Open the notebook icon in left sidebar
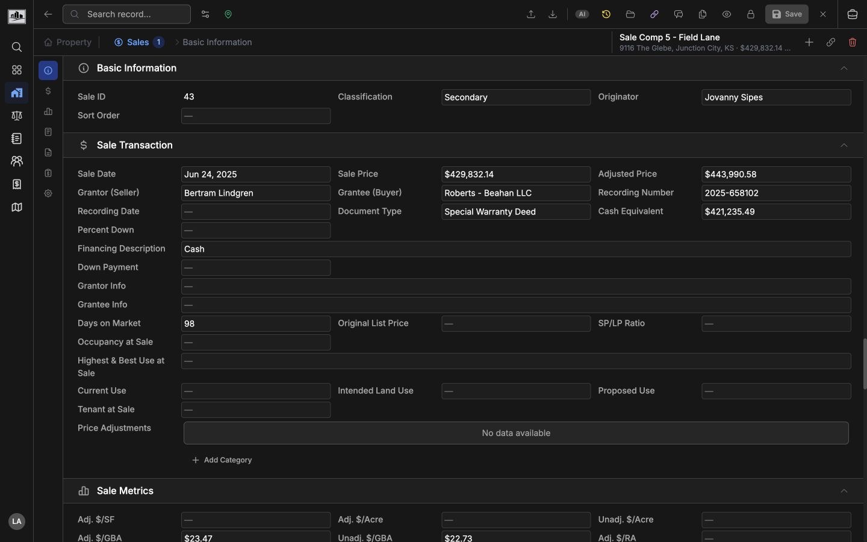 [17, 139]
